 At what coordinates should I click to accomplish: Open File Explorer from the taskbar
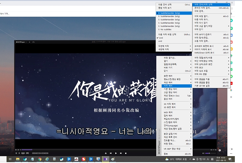(18, 159)
